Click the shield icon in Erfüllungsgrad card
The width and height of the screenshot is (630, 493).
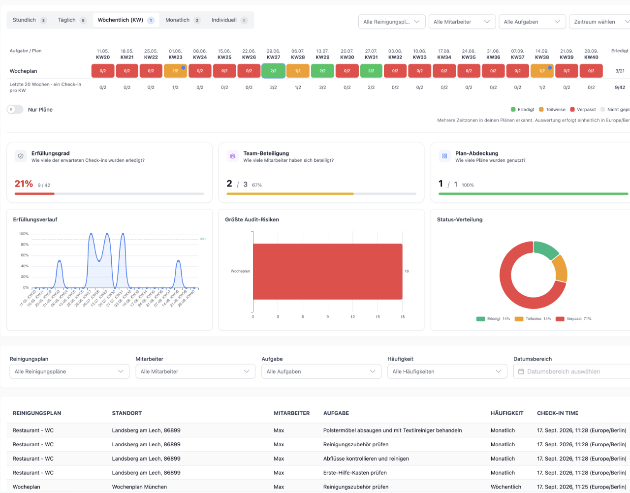point(21,156)
